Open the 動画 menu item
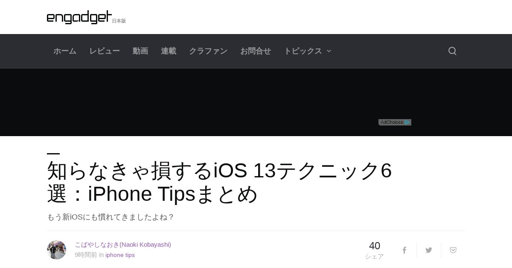Screen dimensions: 512x268 140,51
